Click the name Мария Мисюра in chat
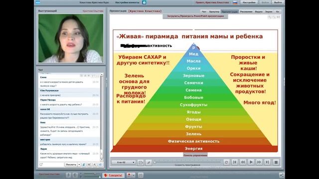Viewport: 319px width, 179px height. [x=48, y=100]
